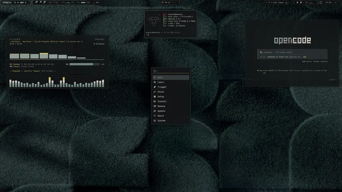
Task: Click the Cliamp playback progress bar
Action: [x=57, y=59]
